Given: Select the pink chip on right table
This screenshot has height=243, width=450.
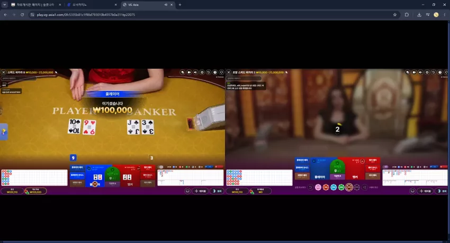Looking at the screenshot, I should (318, 188).
